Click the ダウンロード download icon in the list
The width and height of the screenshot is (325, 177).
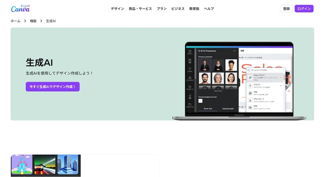click(250, 100)
